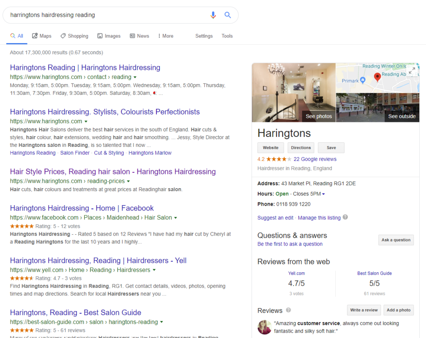This screenshot has height=338, width=426.
Task: Switch to the News tab
Action: coord(139,36)
